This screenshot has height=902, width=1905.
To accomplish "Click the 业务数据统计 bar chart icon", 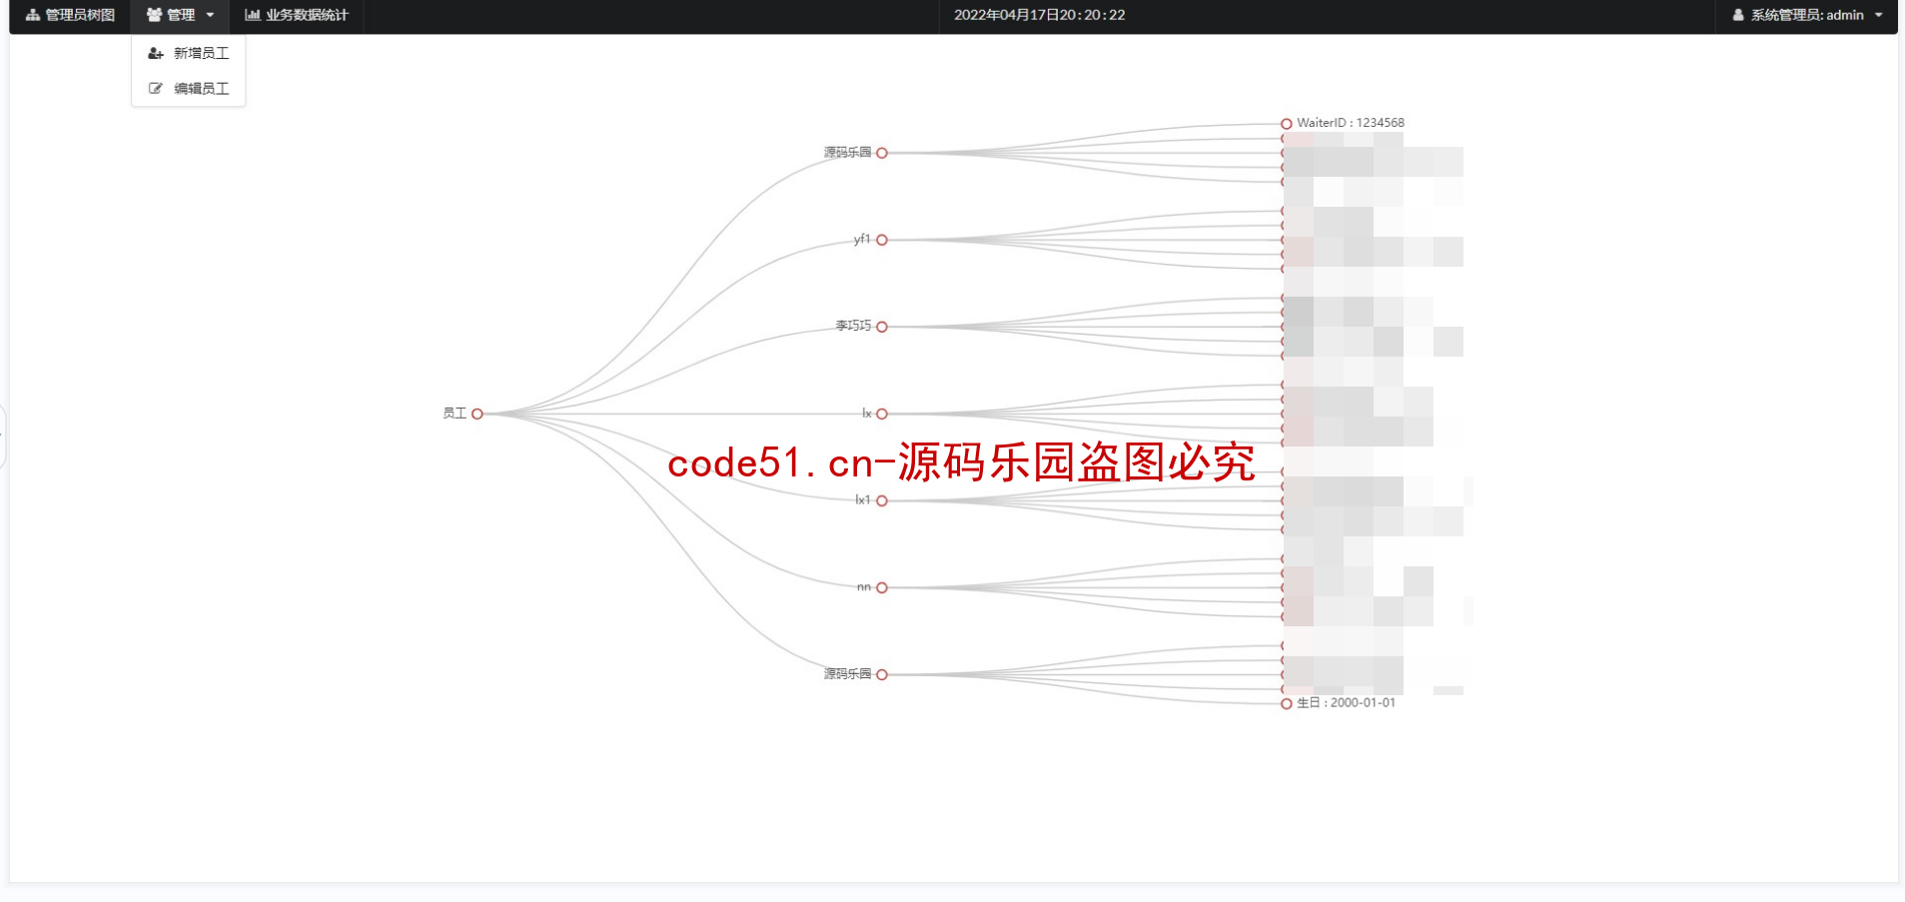I will point(253,15).
